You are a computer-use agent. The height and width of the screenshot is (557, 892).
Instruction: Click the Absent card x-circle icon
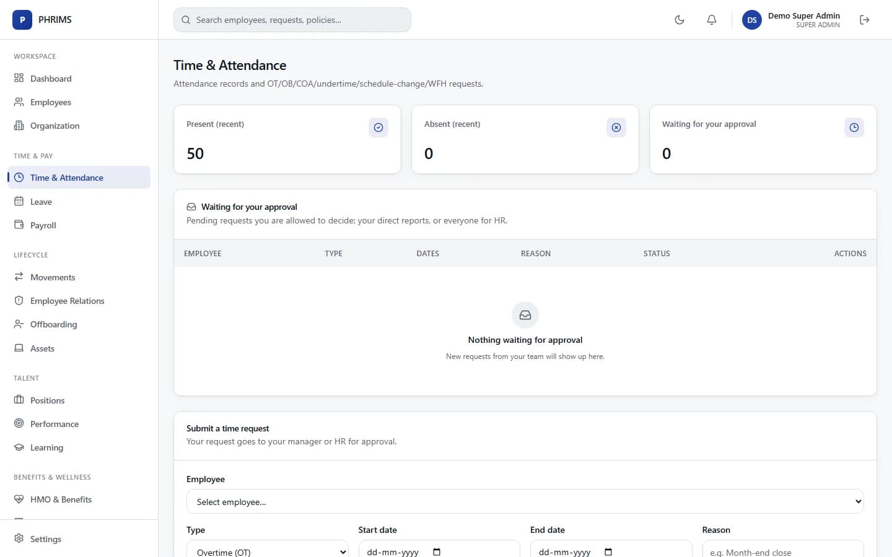(x=616, y=127)
